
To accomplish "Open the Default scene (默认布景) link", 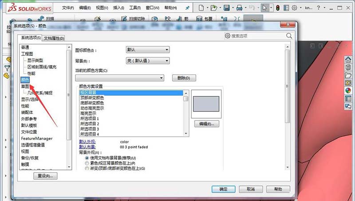I will click(87, 147).
